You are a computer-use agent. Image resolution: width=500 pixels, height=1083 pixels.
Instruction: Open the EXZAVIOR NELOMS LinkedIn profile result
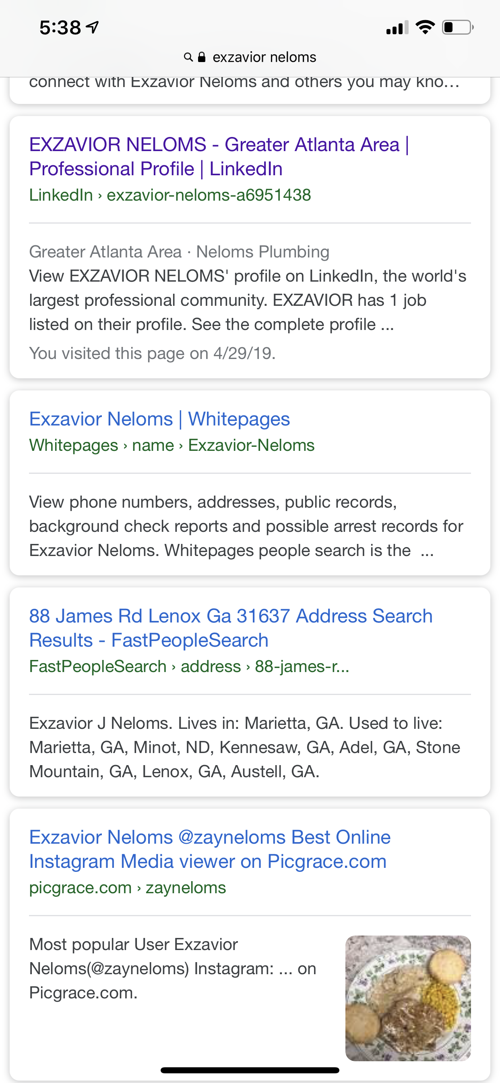click(219, 156)
